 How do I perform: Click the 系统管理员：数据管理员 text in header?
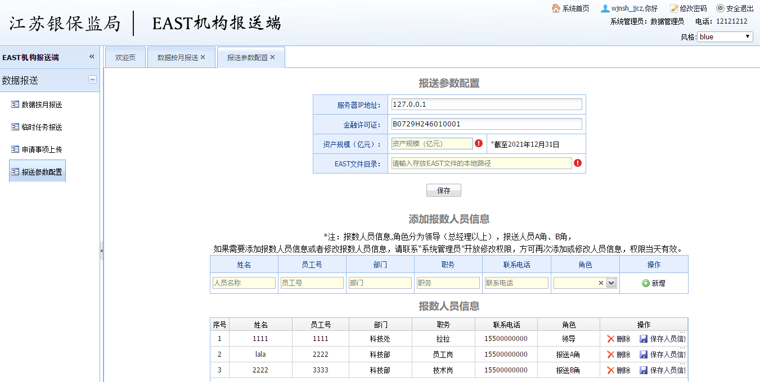pos(647,21)
